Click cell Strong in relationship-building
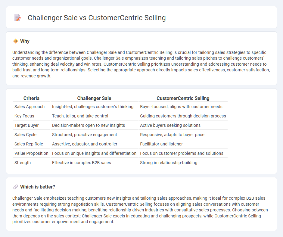 click(183, 163)
